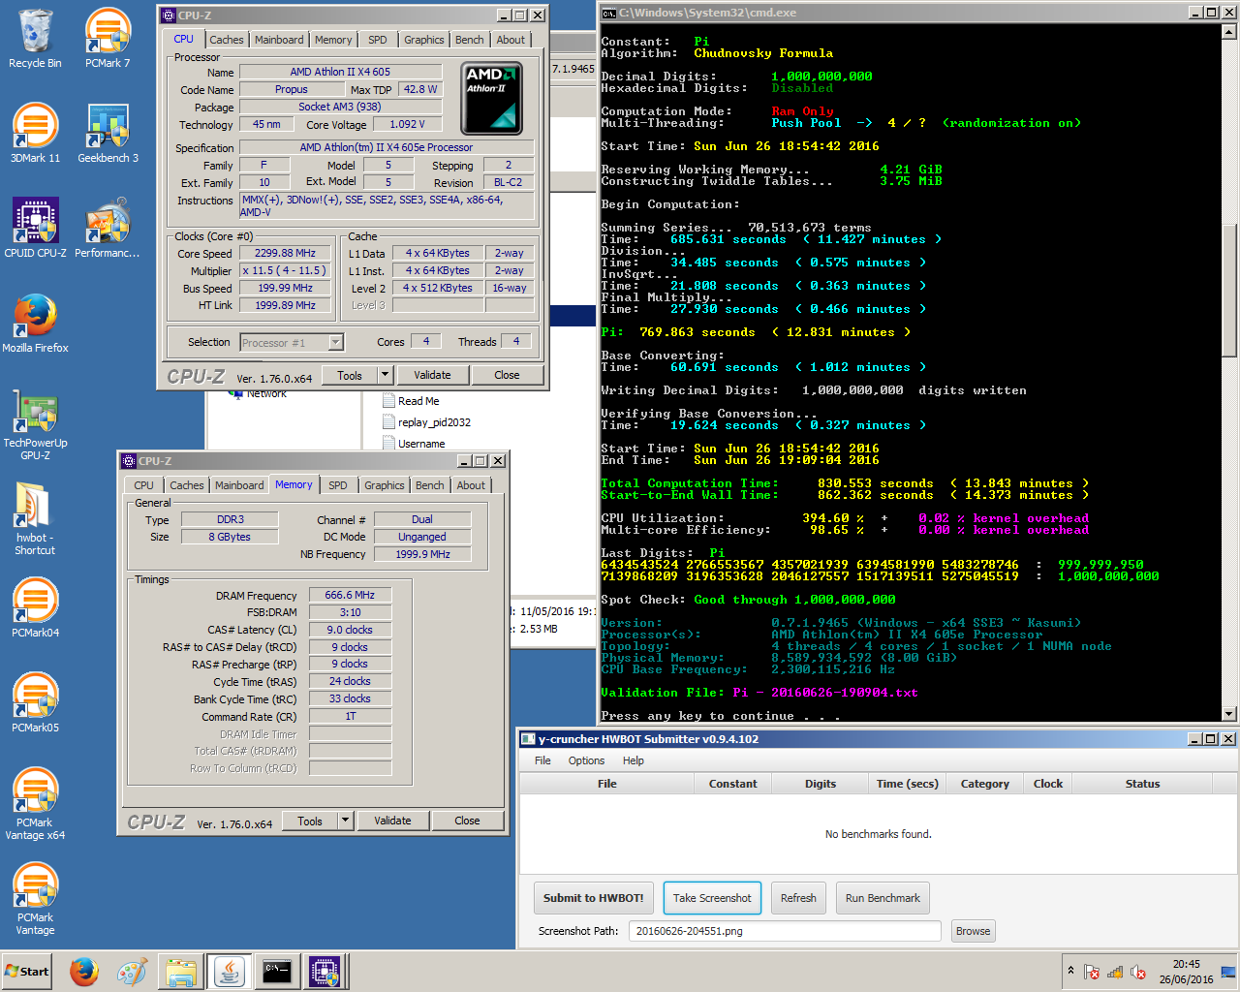Screen dimensions: 1240x992
Task: Click the Show desktop button
Action: pos(1227,972)
